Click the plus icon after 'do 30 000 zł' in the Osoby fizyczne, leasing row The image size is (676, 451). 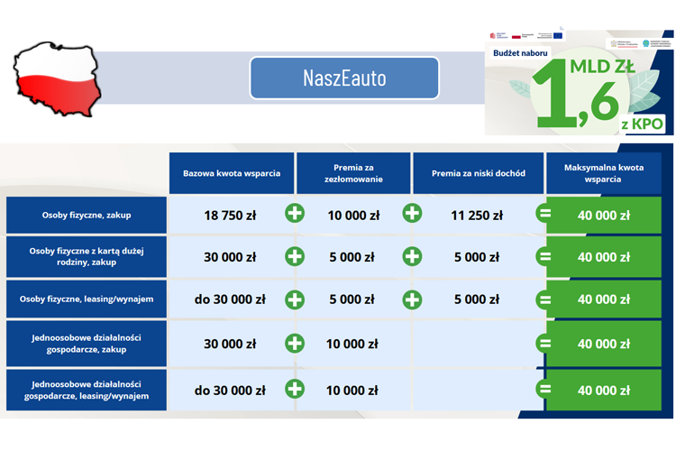click(295, 299)
